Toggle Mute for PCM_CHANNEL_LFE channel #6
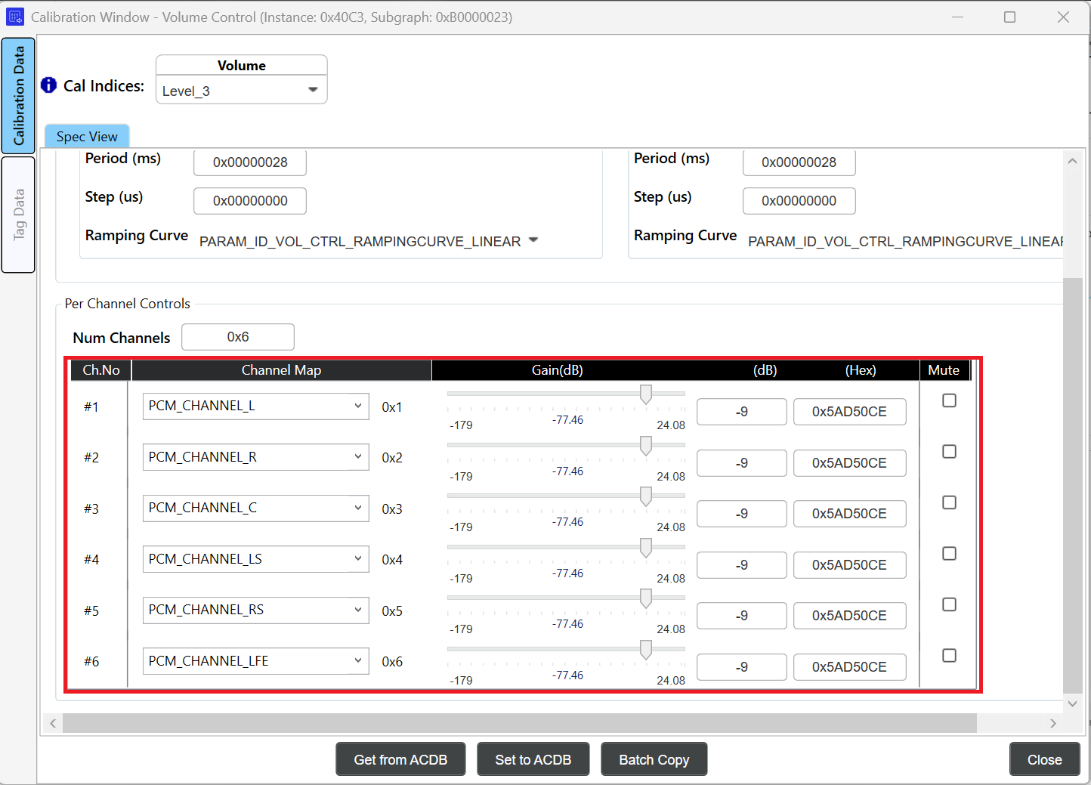The width and height of the screenshot is (1091, 785). pyautogui.click(x=949, y=656)
